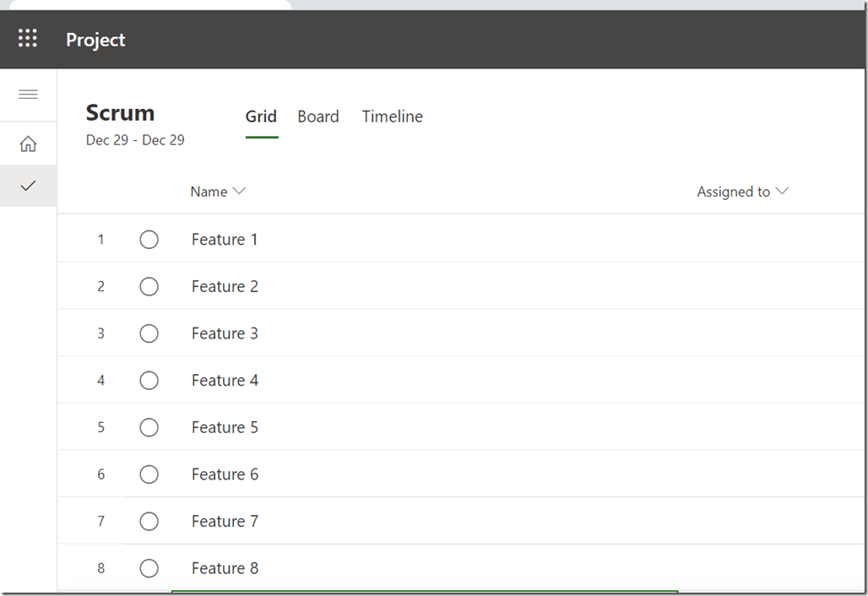Tick the Feature 7 completion circle

click(149, 522)
